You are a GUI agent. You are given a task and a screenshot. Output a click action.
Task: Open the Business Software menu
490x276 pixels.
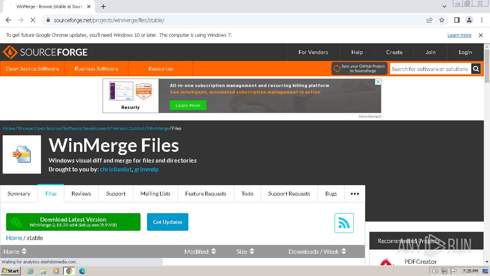click(x=96, y=69)
